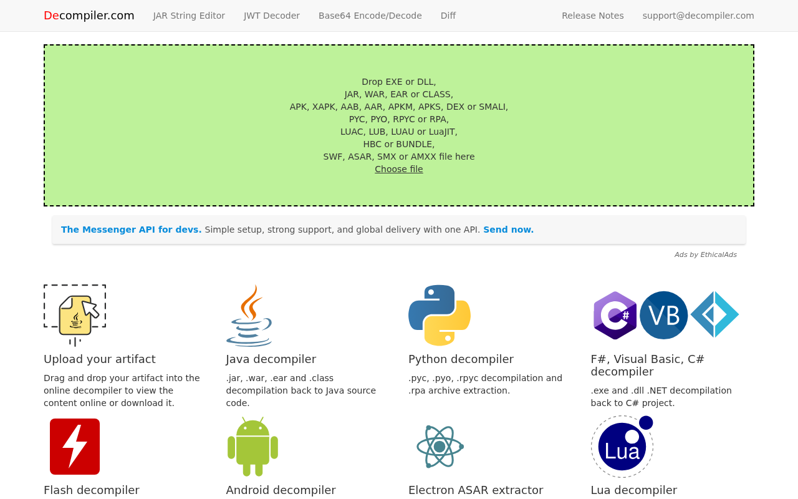
Task: Click the .exe and .dll .NET description
Action: point(661,397)
